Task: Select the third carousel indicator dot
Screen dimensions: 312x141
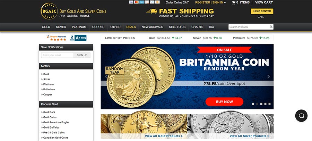Action: coord(261,104)
